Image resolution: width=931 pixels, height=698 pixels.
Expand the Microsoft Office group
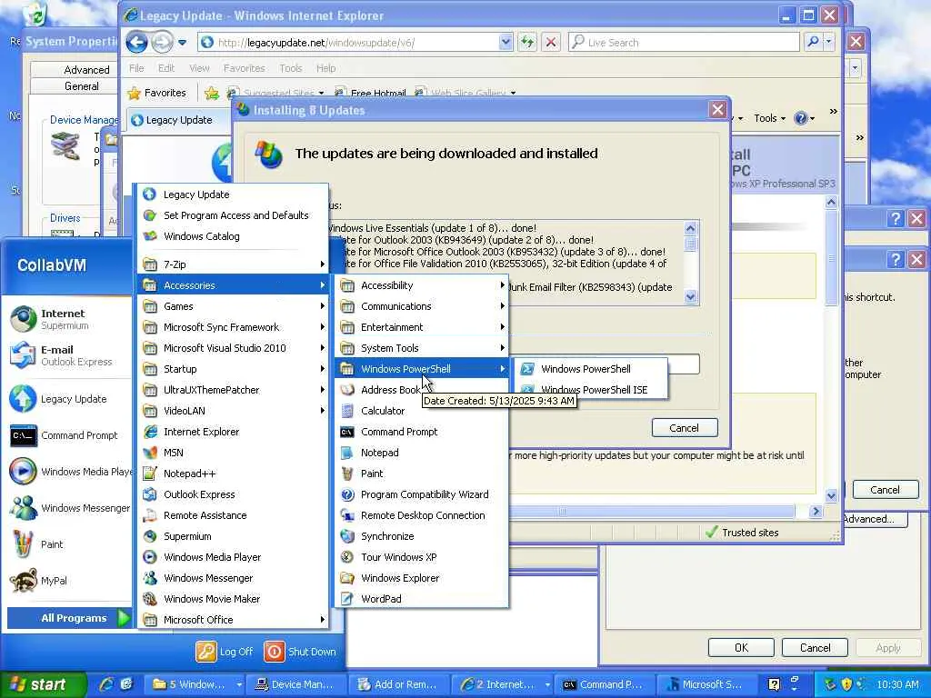click(234, 620)
